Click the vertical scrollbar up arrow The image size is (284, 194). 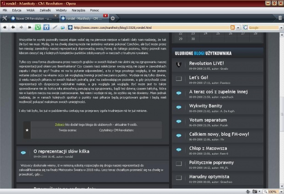(282, 34)
